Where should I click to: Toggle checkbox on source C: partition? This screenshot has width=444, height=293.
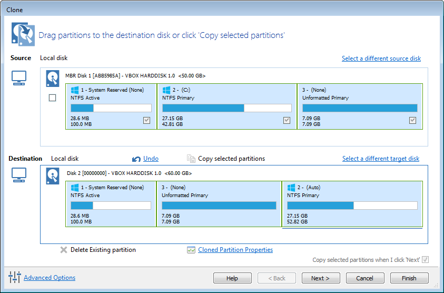coord(287,120)
